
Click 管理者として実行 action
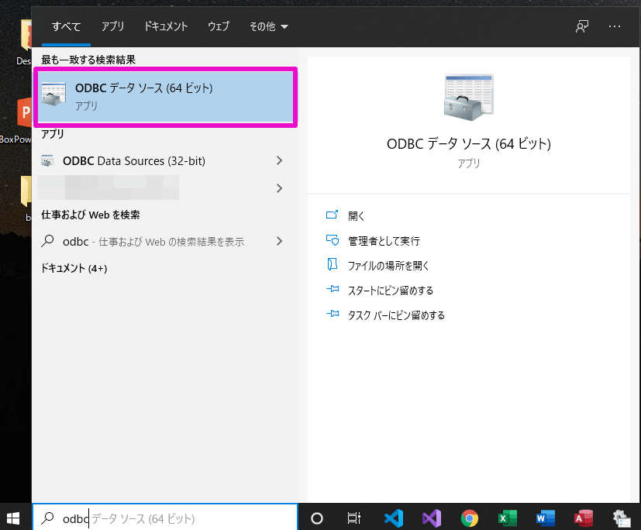[384, 241]
